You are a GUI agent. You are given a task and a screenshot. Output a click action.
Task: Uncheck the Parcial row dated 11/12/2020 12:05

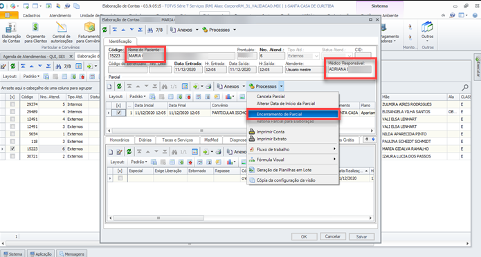point(119,113)
